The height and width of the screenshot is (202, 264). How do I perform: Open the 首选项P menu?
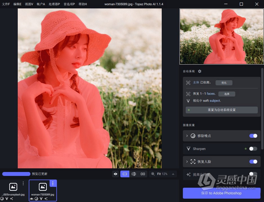(x=69, y=4)
